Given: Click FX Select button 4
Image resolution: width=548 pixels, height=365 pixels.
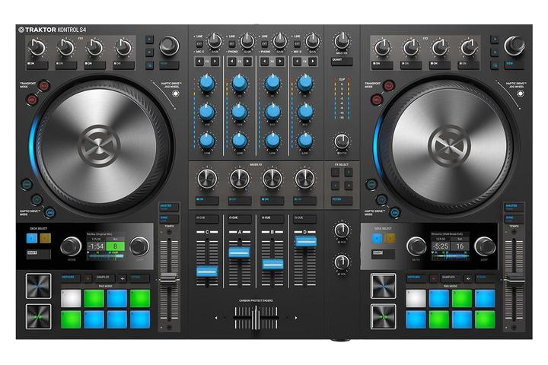Looking at the screenshot, I should [x=349, y=186].
